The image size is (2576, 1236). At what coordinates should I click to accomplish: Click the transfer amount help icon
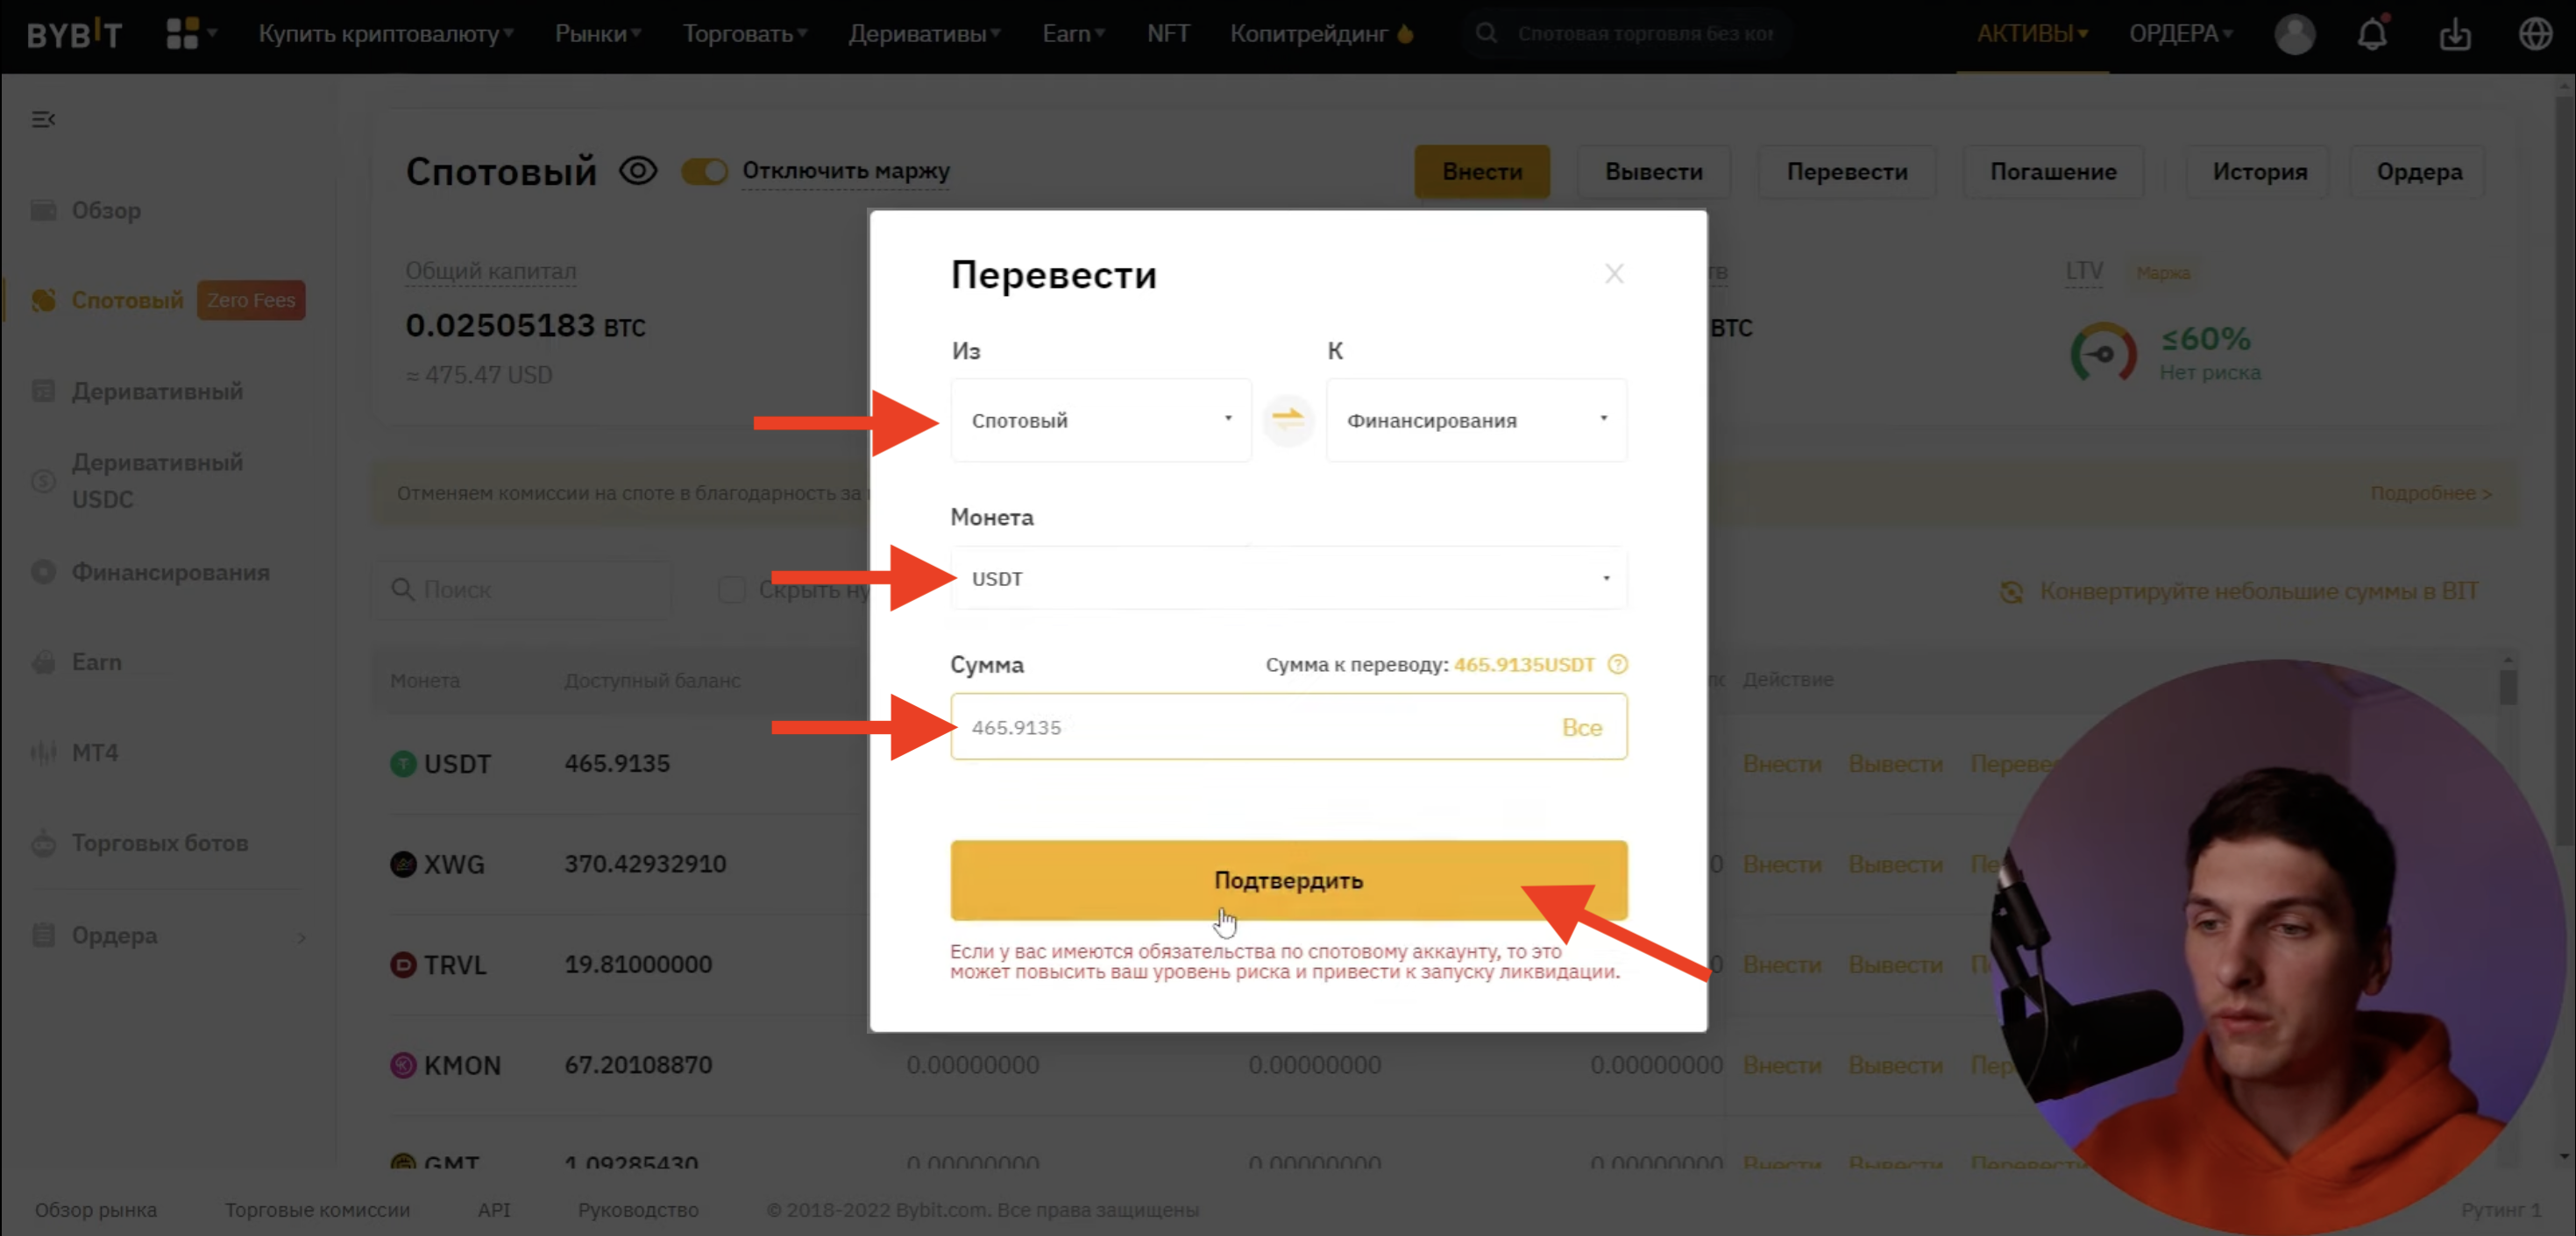pos(1617,665)
